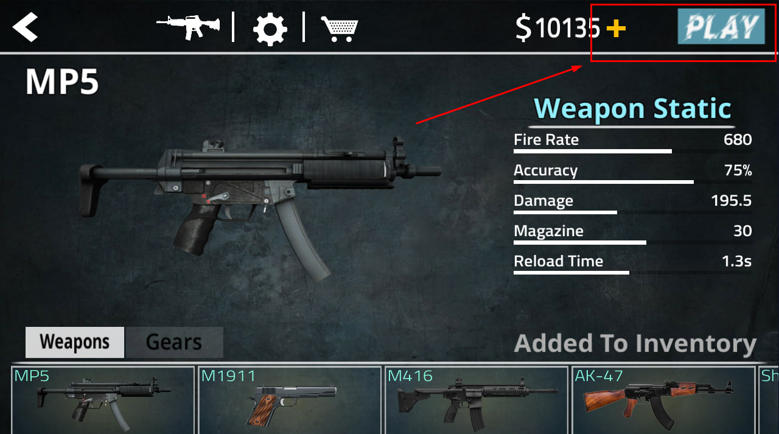Select the MP5 weapon card
Screen dimensions: 779x434
[x=103, y=400]
